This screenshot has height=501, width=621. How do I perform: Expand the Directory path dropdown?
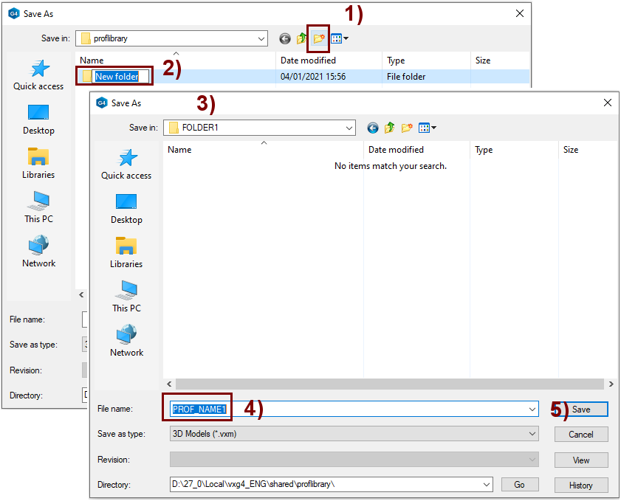coord(486,485)
